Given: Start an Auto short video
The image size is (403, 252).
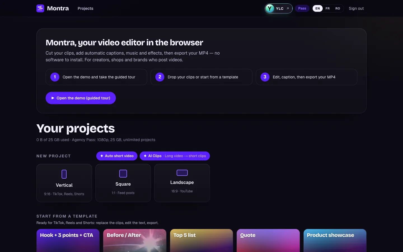Looking at the screenshot, I should pyautogui.click(x=117, y=156).
